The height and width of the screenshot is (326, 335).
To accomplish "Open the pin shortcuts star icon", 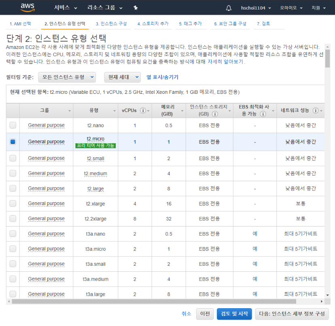I will tap(136, 8).
